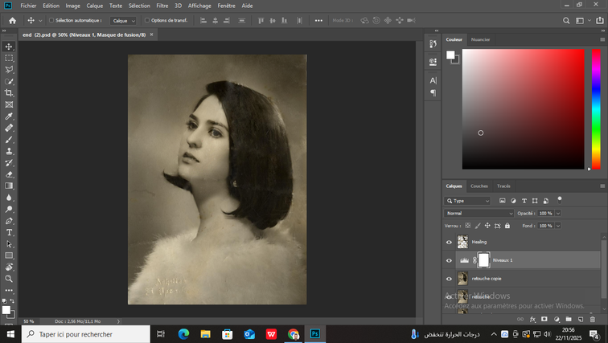The image size is (608, 343).
Task: Hide the Healing layer visibility eye
Action: pyautogui.click(x=450, y=242)
